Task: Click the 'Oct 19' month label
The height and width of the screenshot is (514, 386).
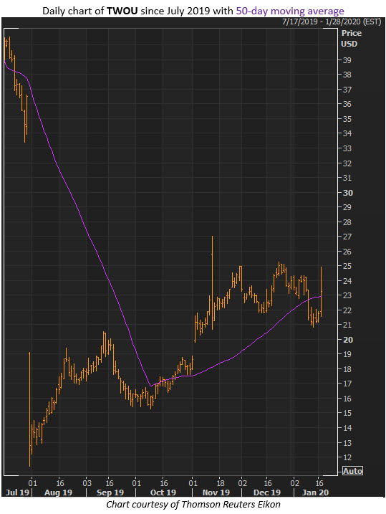Action: pos(163,492)
